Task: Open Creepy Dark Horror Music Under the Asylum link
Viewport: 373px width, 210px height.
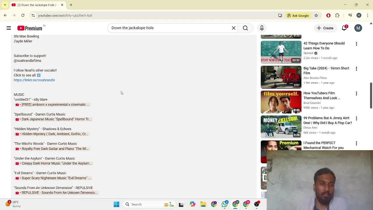Action: 54,164
